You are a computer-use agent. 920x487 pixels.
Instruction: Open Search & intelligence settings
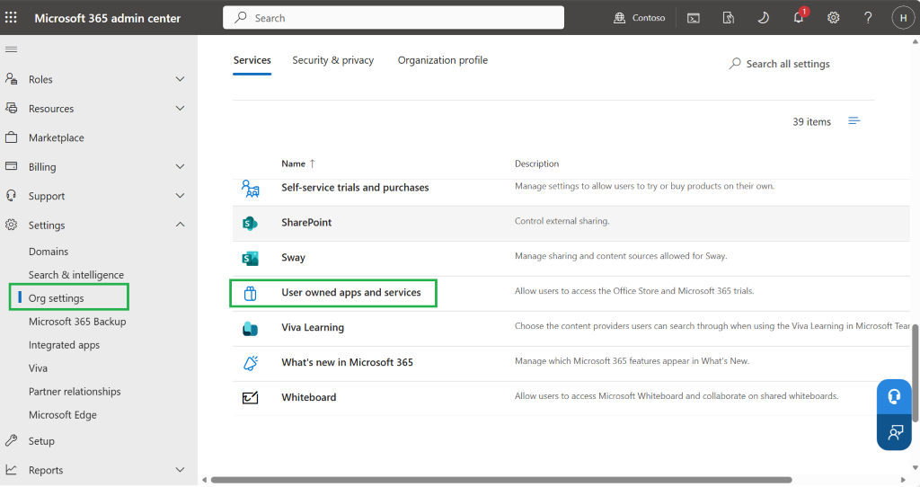(76, 275)
